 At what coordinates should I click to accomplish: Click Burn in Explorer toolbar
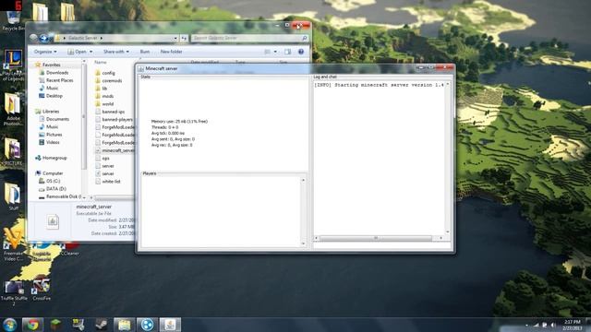[x=145, y=52]
